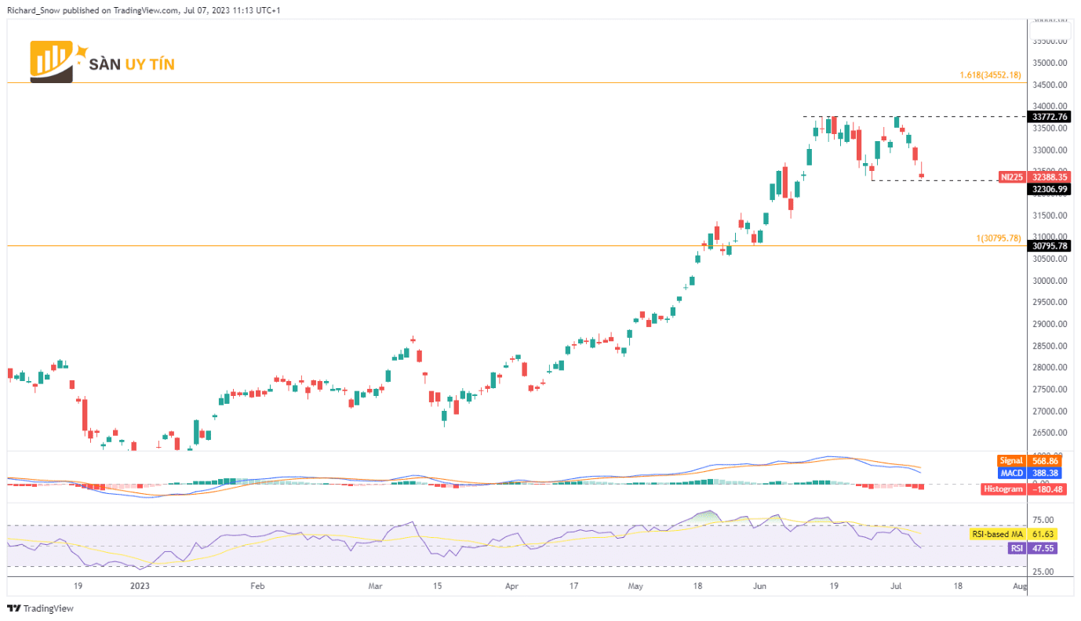Click the Jun date axis label
Image resolution: width=1081 pixels, height=621 pixels.
click(759, 586)
